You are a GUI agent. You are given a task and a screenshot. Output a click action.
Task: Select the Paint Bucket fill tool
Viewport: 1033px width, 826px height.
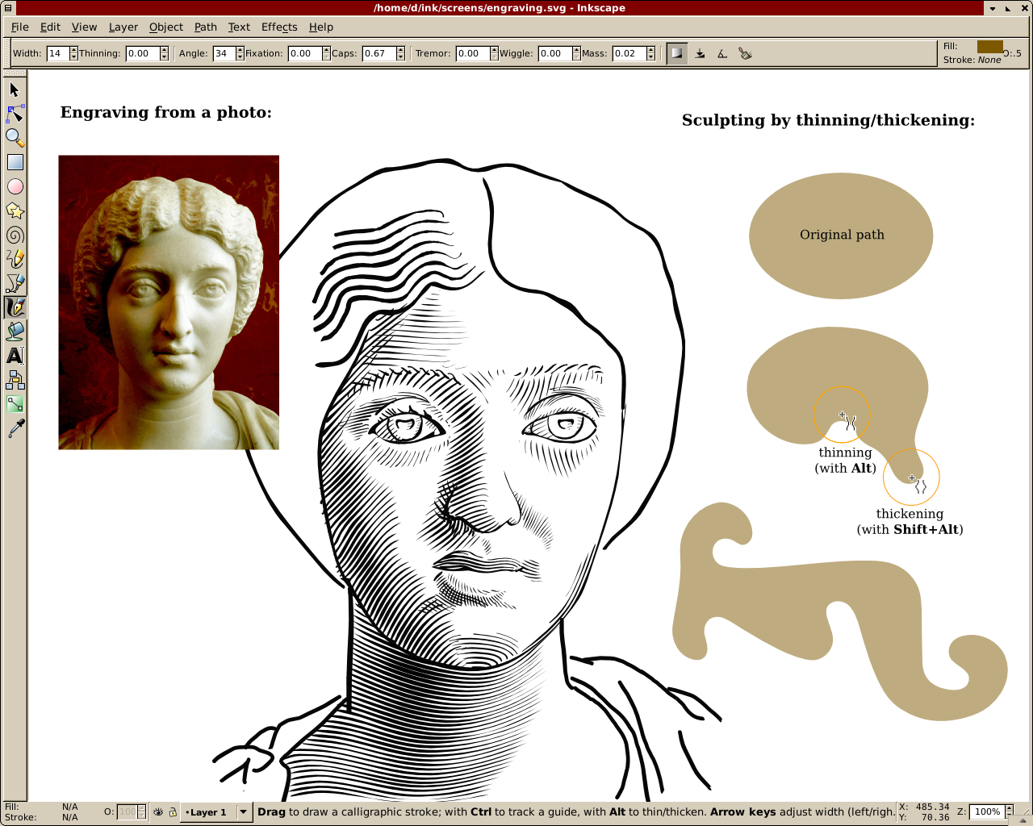coord(15,332)
